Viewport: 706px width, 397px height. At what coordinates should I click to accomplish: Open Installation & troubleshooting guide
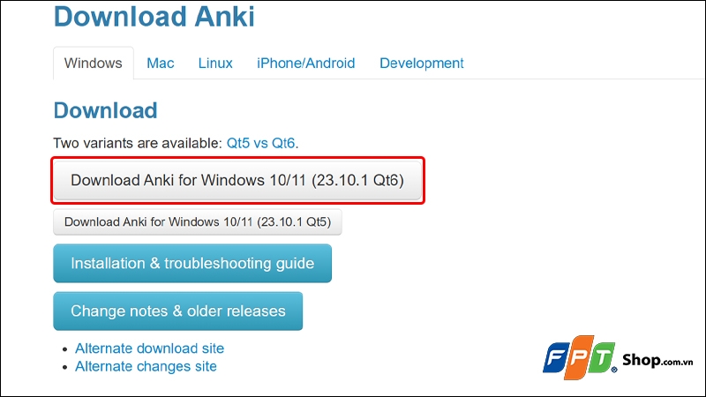coord(192,264)
